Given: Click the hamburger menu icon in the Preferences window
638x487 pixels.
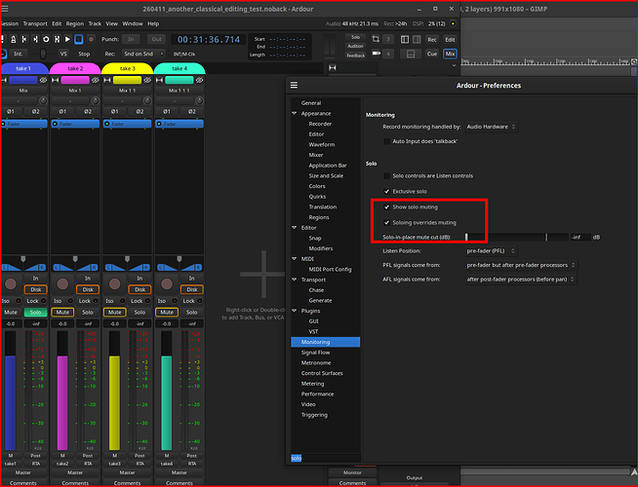Looking at the screenshot, I should [294, 86].
